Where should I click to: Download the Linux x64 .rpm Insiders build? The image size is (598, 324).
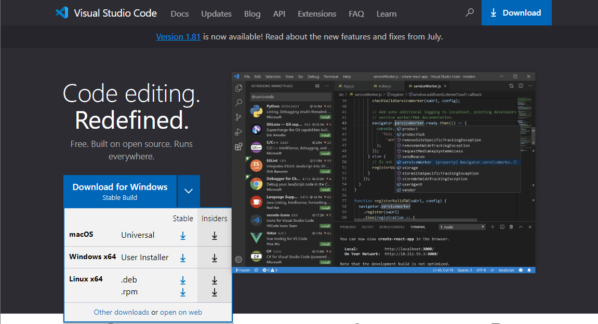coord(215,292)
